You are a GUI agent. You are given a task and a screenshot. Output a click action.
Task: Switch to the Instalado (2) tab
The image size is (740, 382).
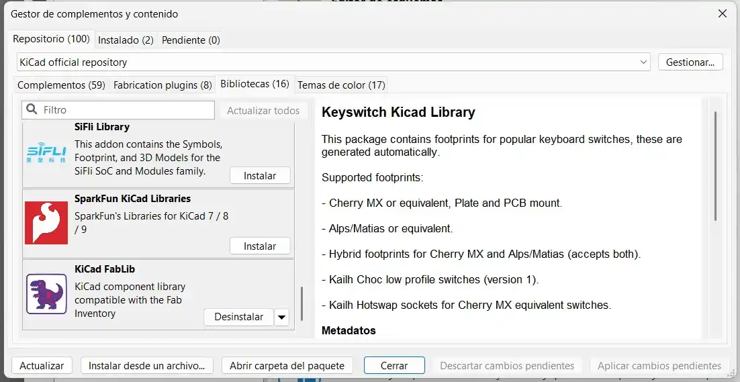pyautogui.click(x=126, y=40)
